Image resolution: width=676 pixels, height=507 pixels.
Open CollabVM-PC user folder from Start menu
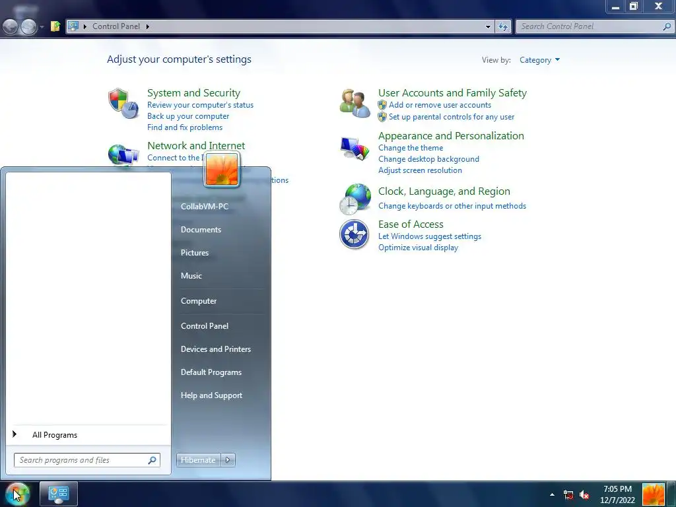coord(205,207)
